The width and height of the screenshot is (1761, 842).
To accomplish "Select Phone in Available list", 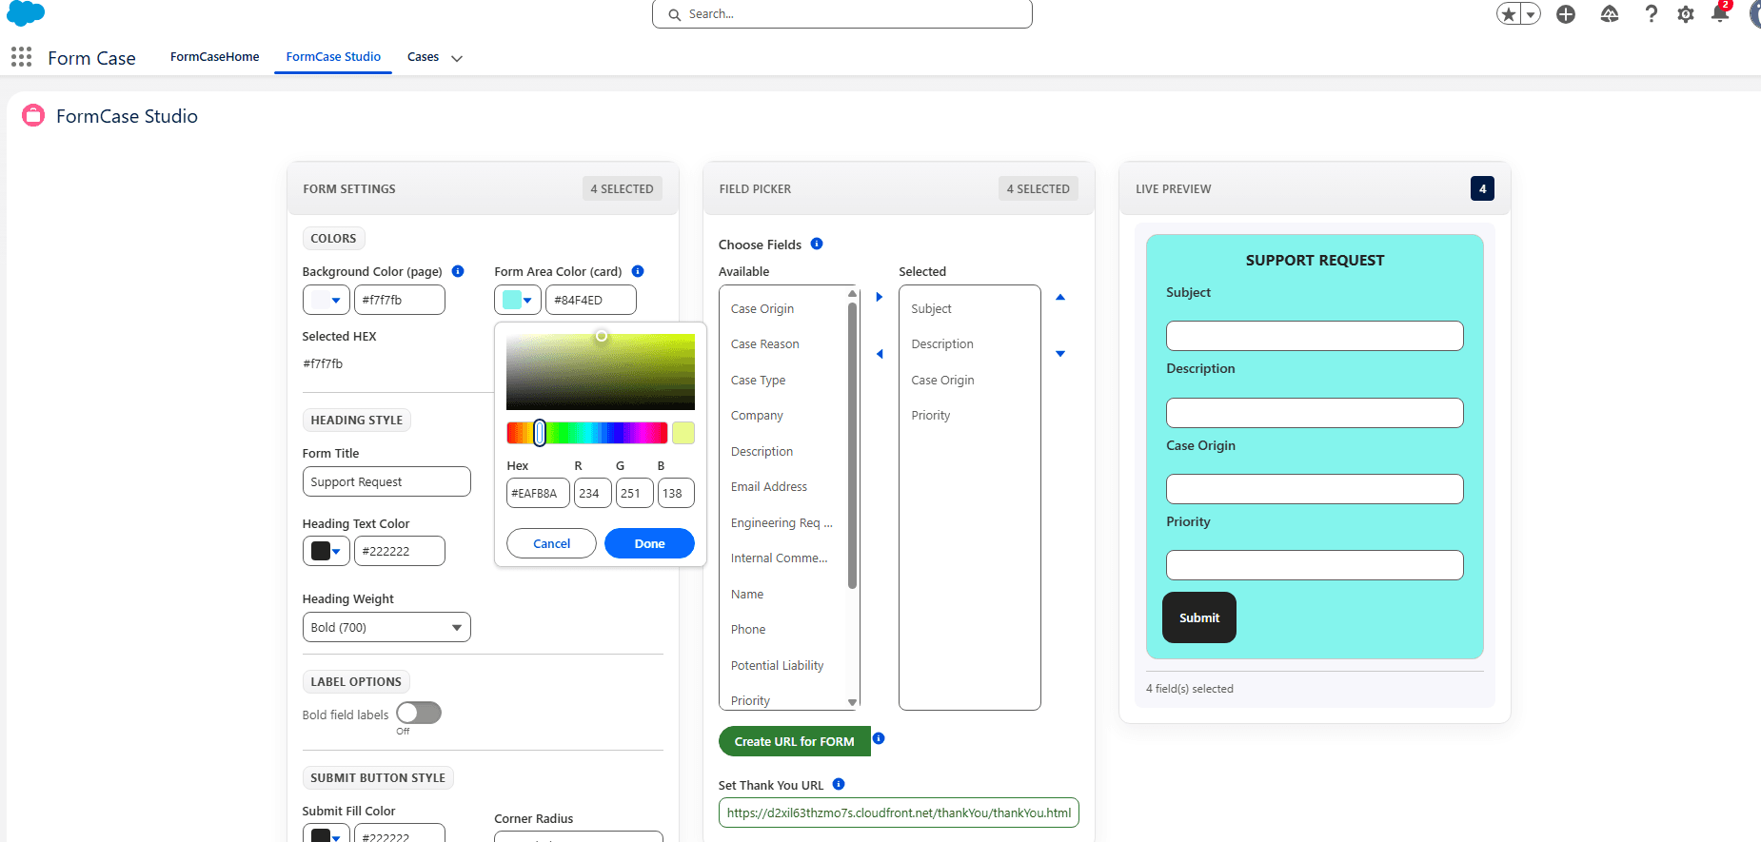I will (x=782, y=629).
